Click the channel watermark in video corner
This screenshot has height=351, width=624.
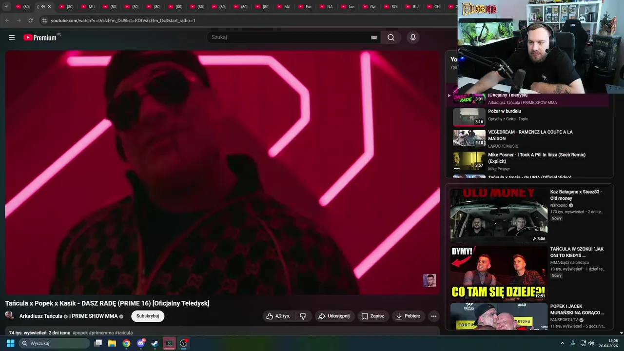point(429,280)
